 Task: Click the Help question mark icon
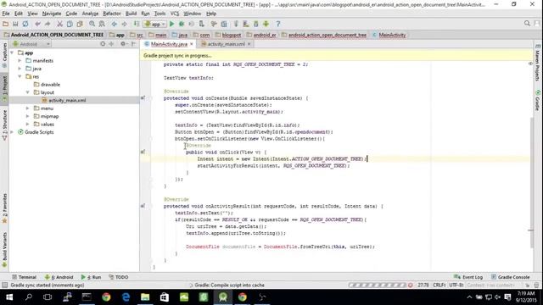(277, 24)
